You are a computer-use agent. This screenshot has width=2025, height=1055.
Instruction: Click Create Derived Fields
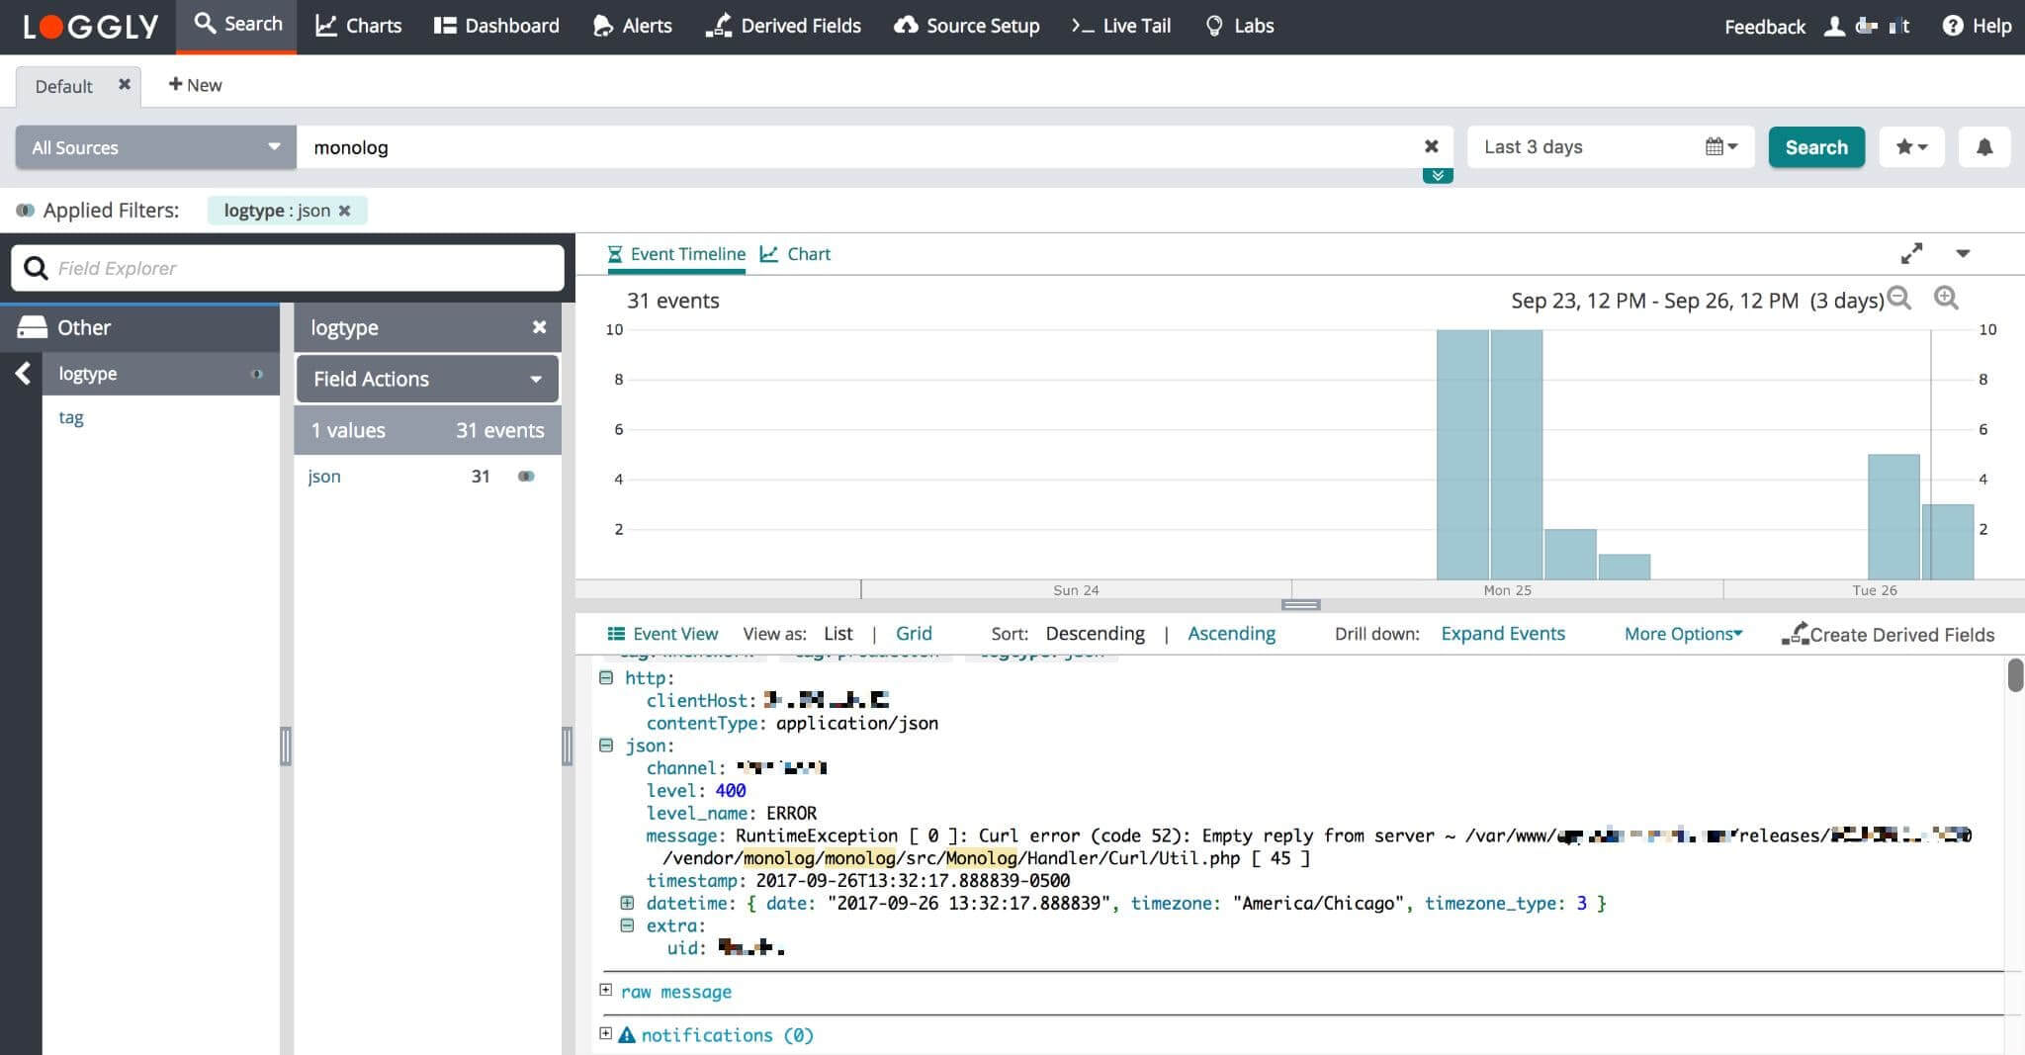point(1891,634)
